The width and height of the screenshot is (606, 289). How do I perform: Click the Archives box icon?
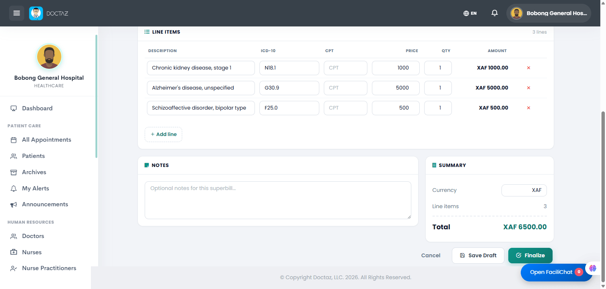click(x=14, y=172)
